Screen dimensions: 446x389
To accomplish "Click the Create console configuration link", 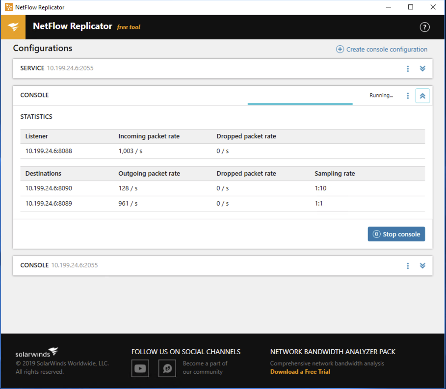I will (381, 49).
